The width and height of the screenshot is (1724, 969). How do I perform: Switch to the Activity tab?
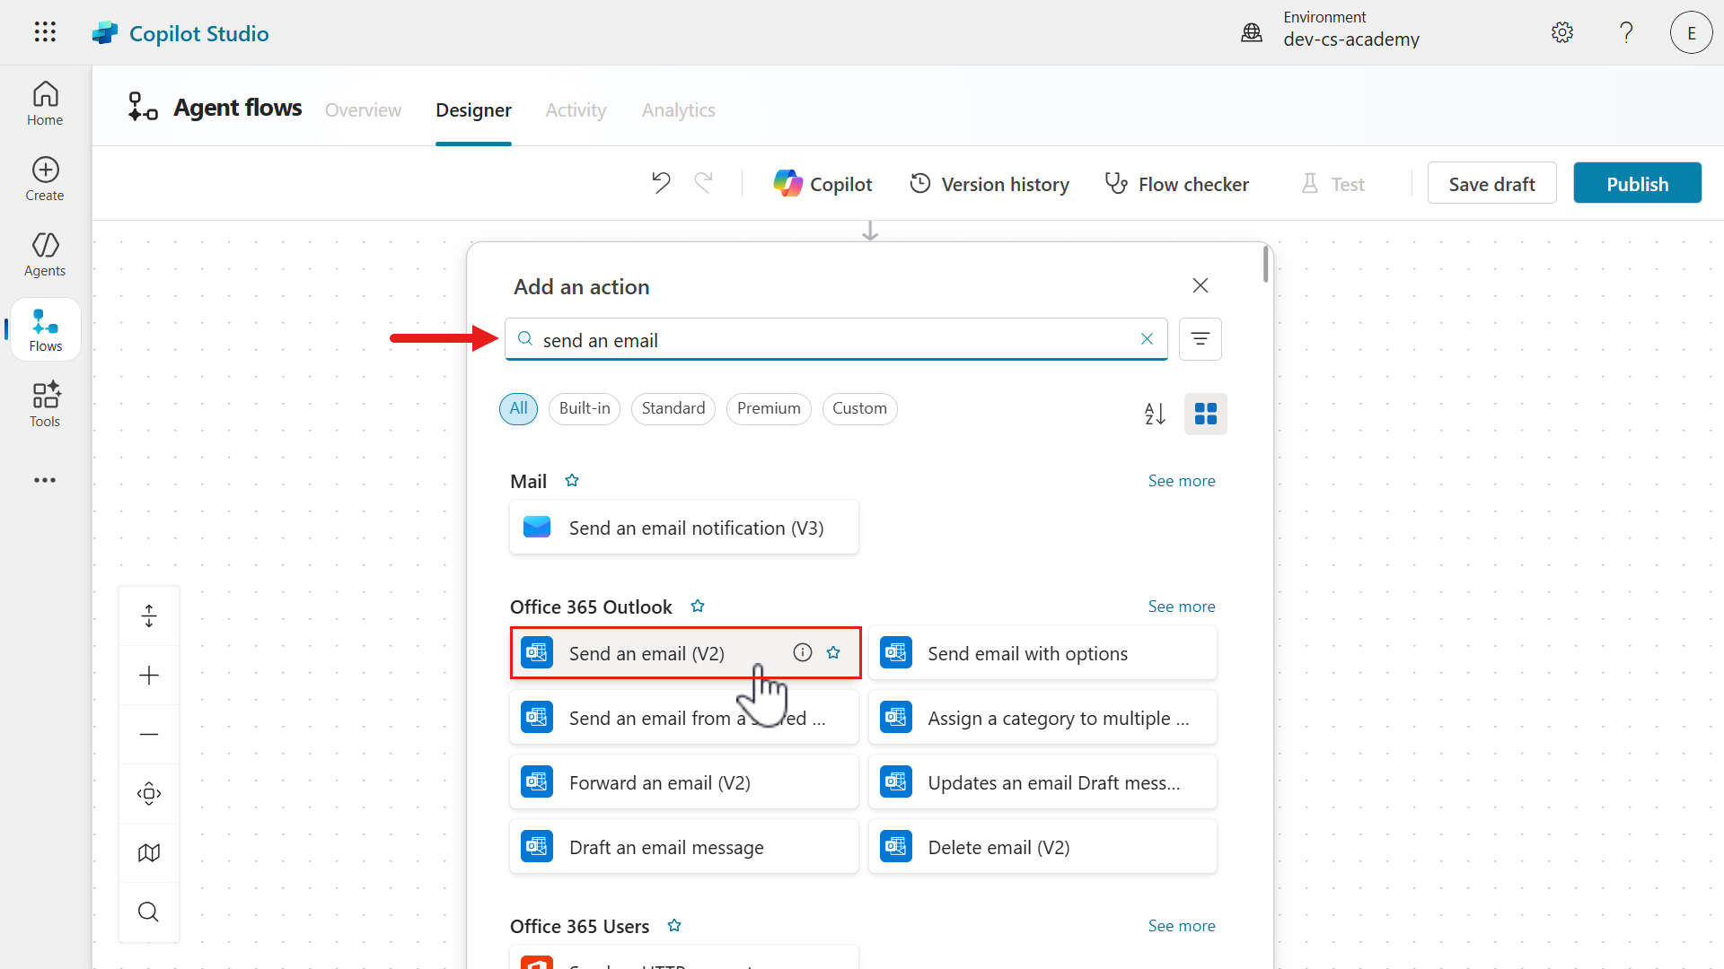pos(576,109)
